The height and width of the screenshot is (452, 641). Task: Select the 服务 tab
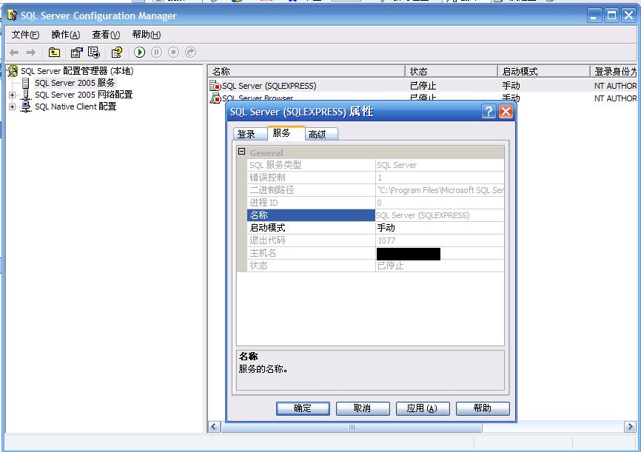pos(286,133)
